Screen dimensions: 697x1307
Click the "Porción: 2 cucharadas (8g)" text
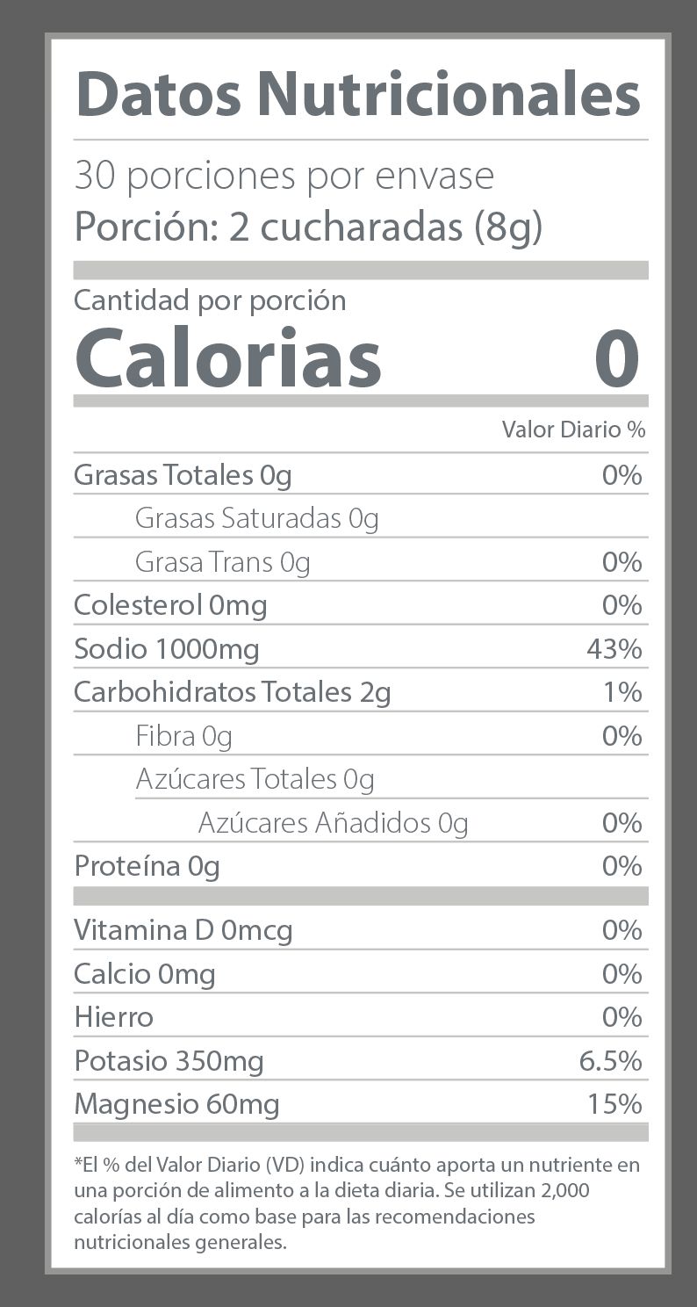(308, 227)
